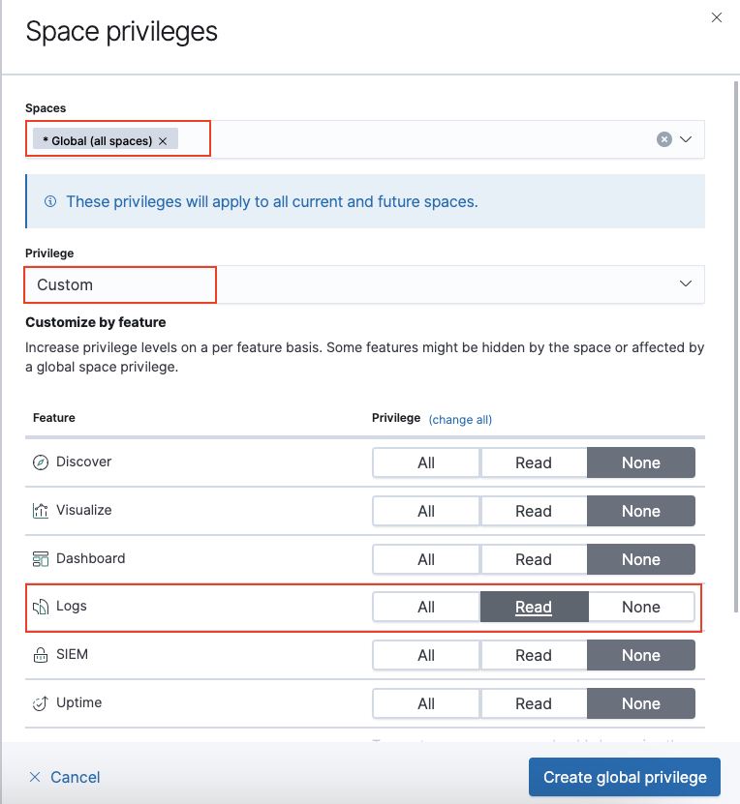Set SIEM privilege to Read
The image size is (740, 804).
pyautogui.click(x=533, y=655)
